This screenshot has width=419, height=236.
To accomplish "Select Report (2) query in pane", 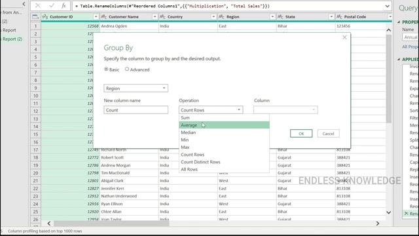I will tap(12, 39).
